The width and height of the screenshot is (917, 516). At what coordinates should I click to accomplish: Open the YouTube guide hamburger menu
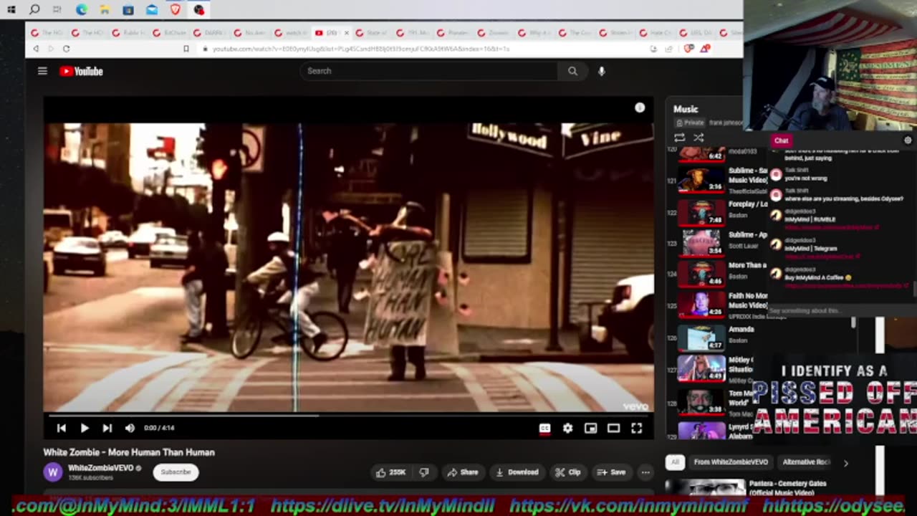coord(42,71)
